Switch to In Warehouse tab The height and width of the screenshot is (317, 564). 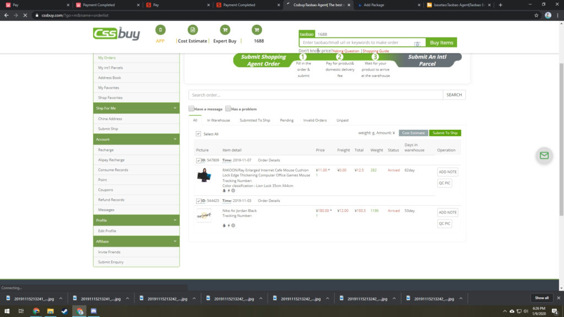click(218, 120)
